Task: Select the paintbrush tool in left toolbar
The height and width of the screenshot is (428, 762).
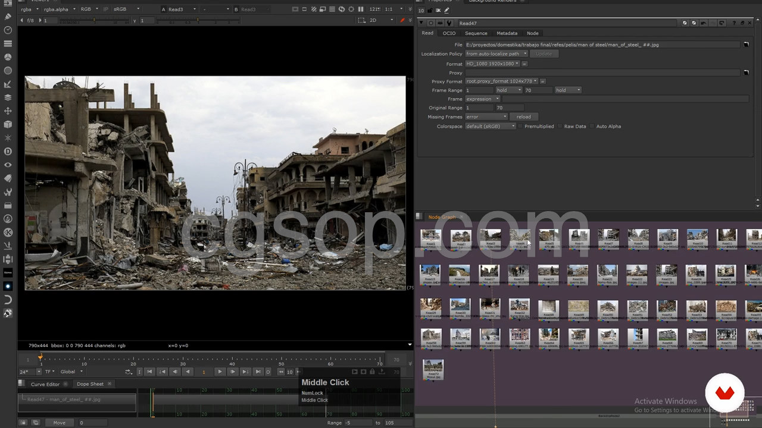Action: coord(8,16)
